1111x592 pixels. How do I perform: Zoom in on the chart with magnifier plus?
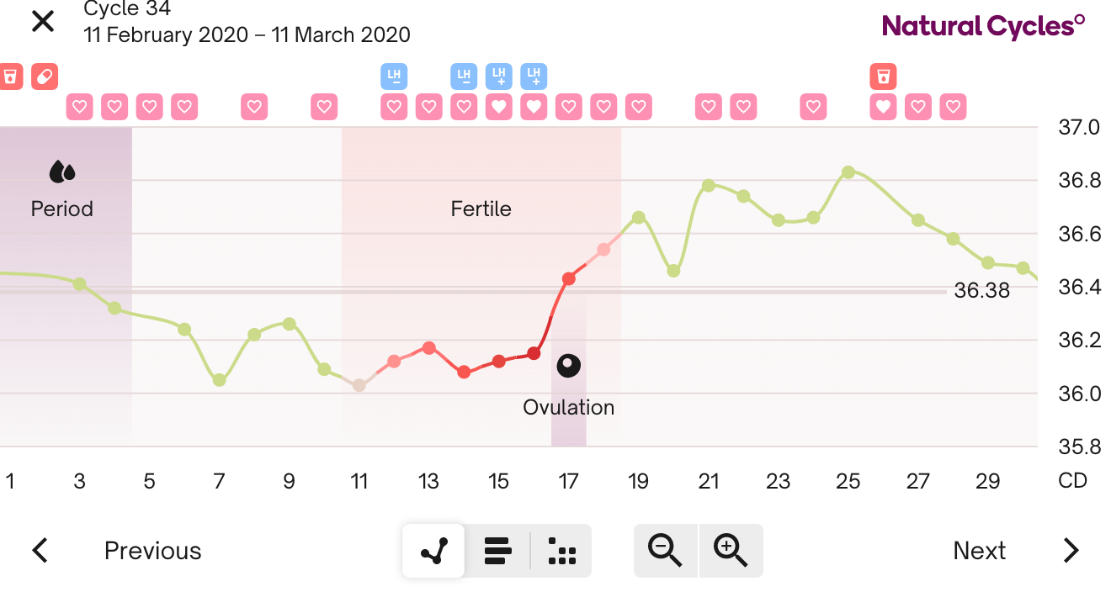pyautogui.click(x=730, y=551)
